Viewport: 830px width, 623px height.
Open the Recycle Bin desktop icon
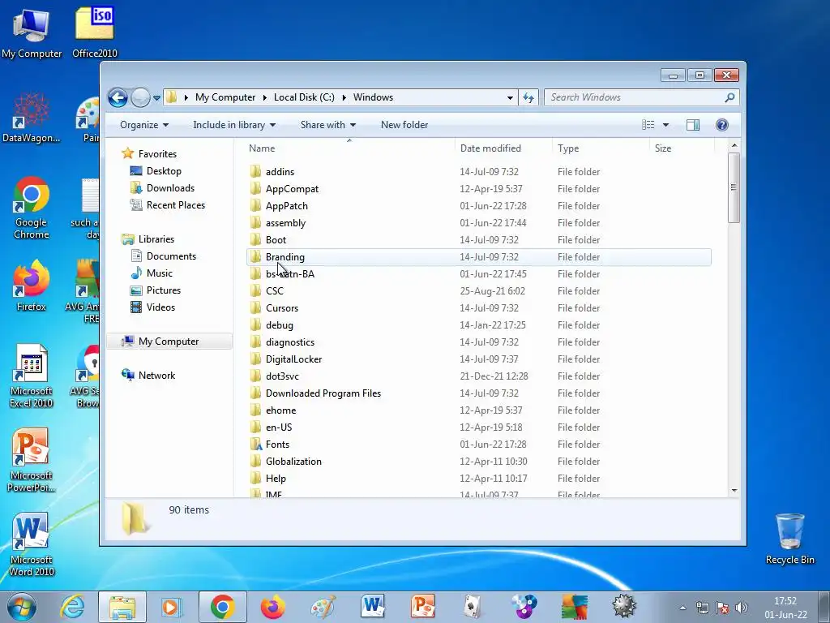(x=789, y=539)
